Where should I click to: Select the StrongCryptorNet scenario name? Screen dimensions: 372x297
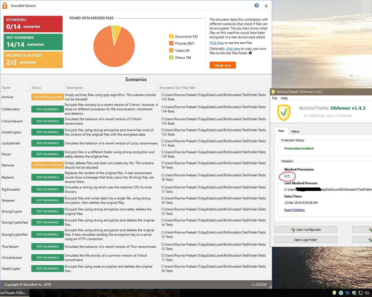click(15, 235)
